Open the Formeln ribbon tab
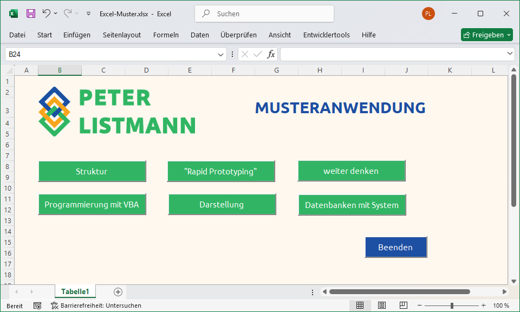This screenshot has height=312, width=520. tap(166, 35)
